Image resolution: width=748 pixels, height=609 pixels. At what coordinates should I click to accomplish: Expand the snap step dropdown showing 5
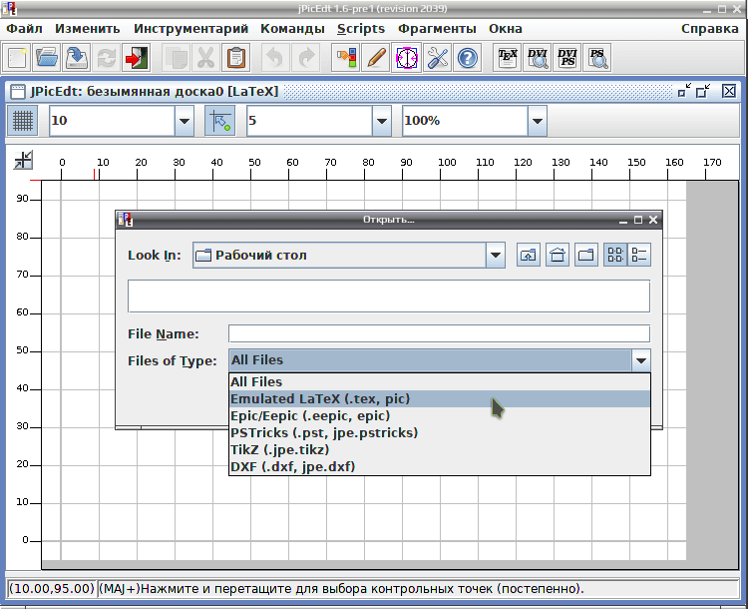[x=382, y=121]
